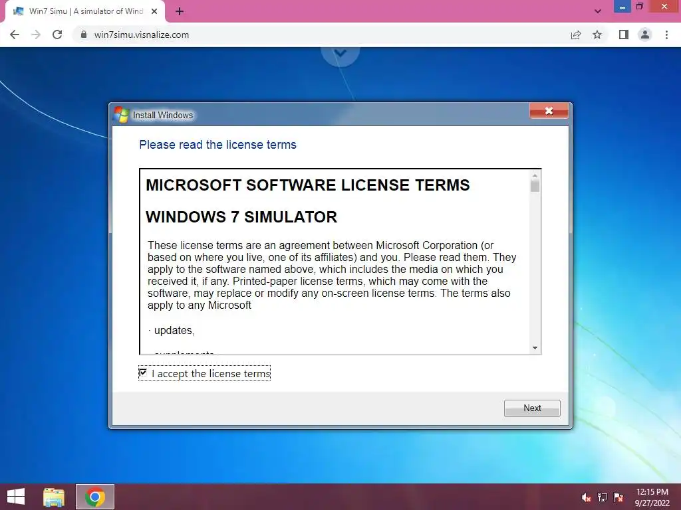Open the tab search dropdown chevron
The image size is (681, 510).
[x=598, y=11]
